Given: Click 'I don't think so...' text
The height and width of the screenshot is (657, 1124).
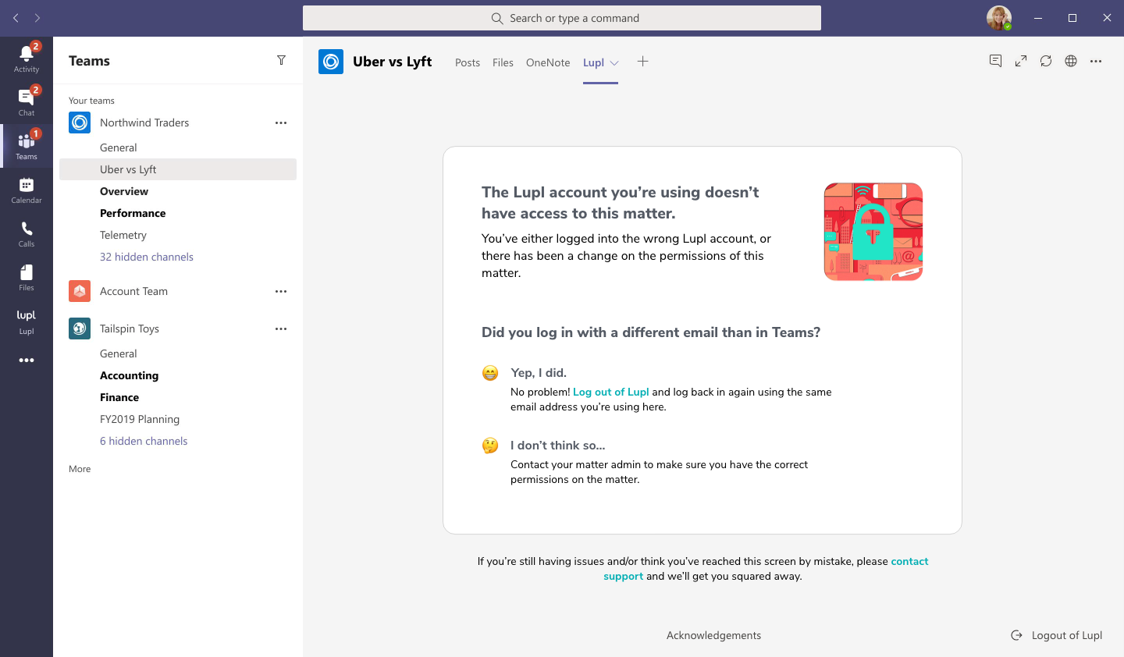Looking at the screenshot, I should click(x=558, y=445).
